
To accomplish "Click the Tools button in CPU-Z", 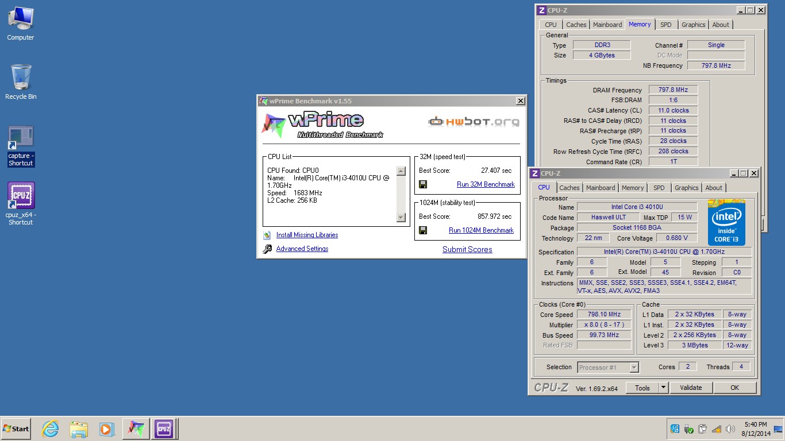I will [642, 388].
